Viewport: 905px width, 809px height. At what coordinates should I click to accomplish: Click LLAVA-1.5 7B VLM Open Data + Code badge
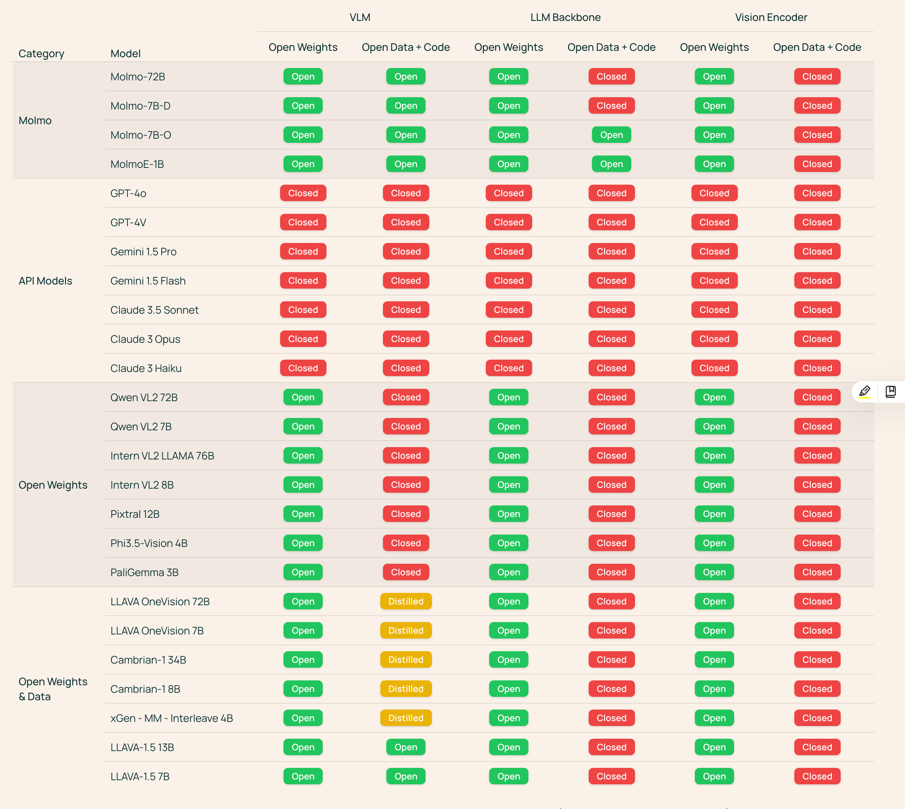[x=406, y=776]
